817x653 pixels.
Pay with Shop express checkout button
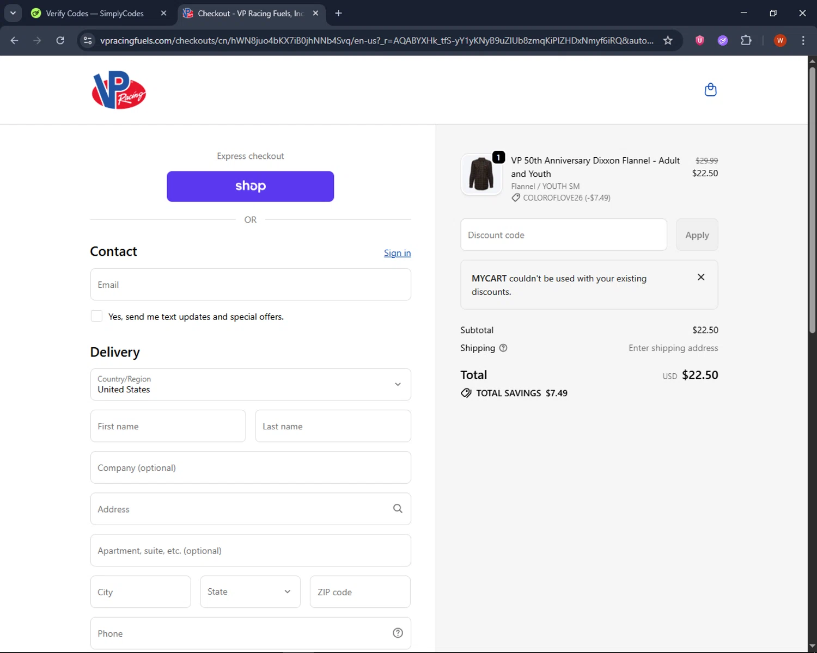pos(250,187)
